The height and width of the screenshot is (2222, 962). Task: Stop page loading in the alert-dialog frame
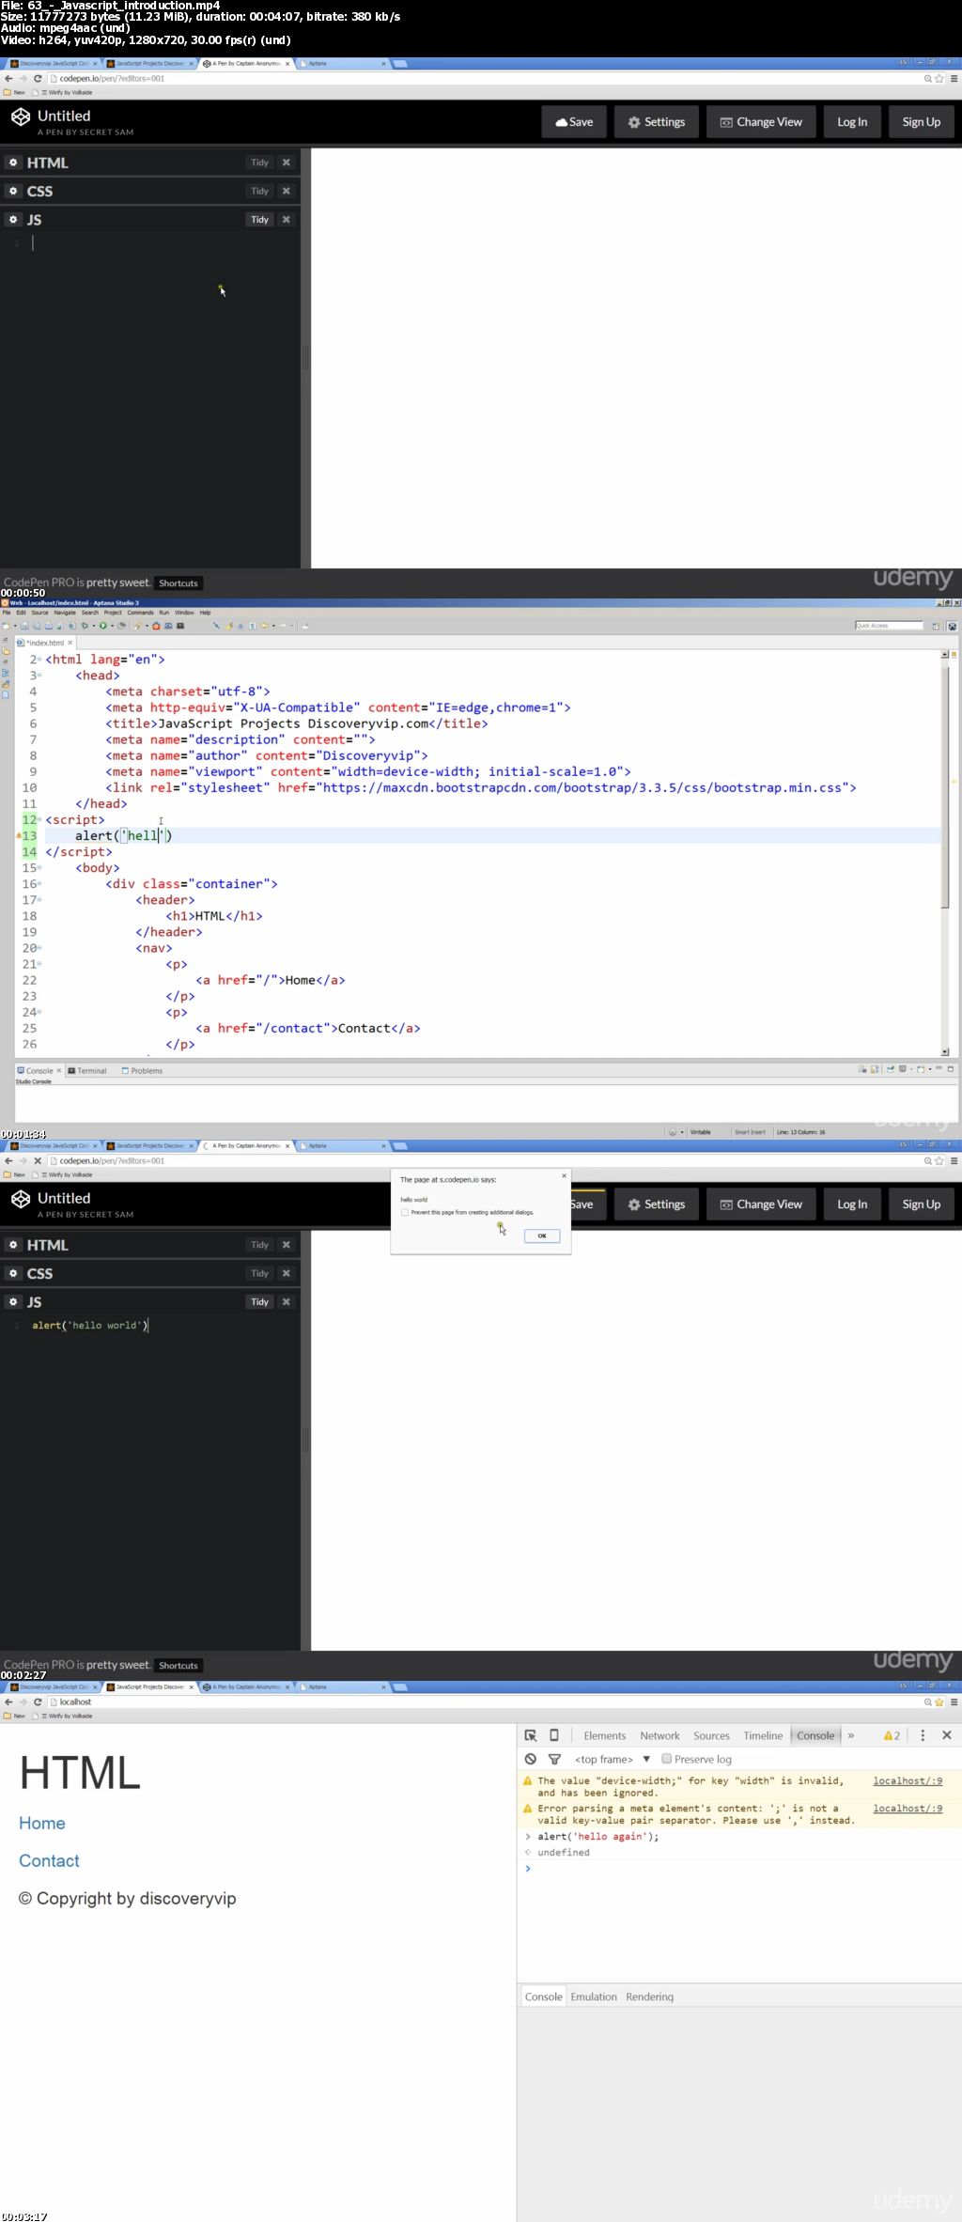tap(38, 1161)
